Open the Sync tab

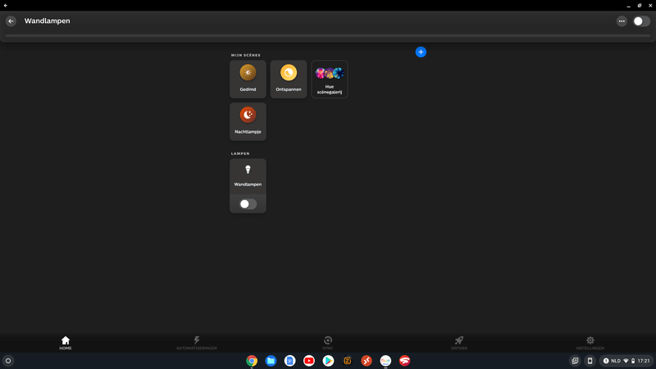(x=328, y=343)
